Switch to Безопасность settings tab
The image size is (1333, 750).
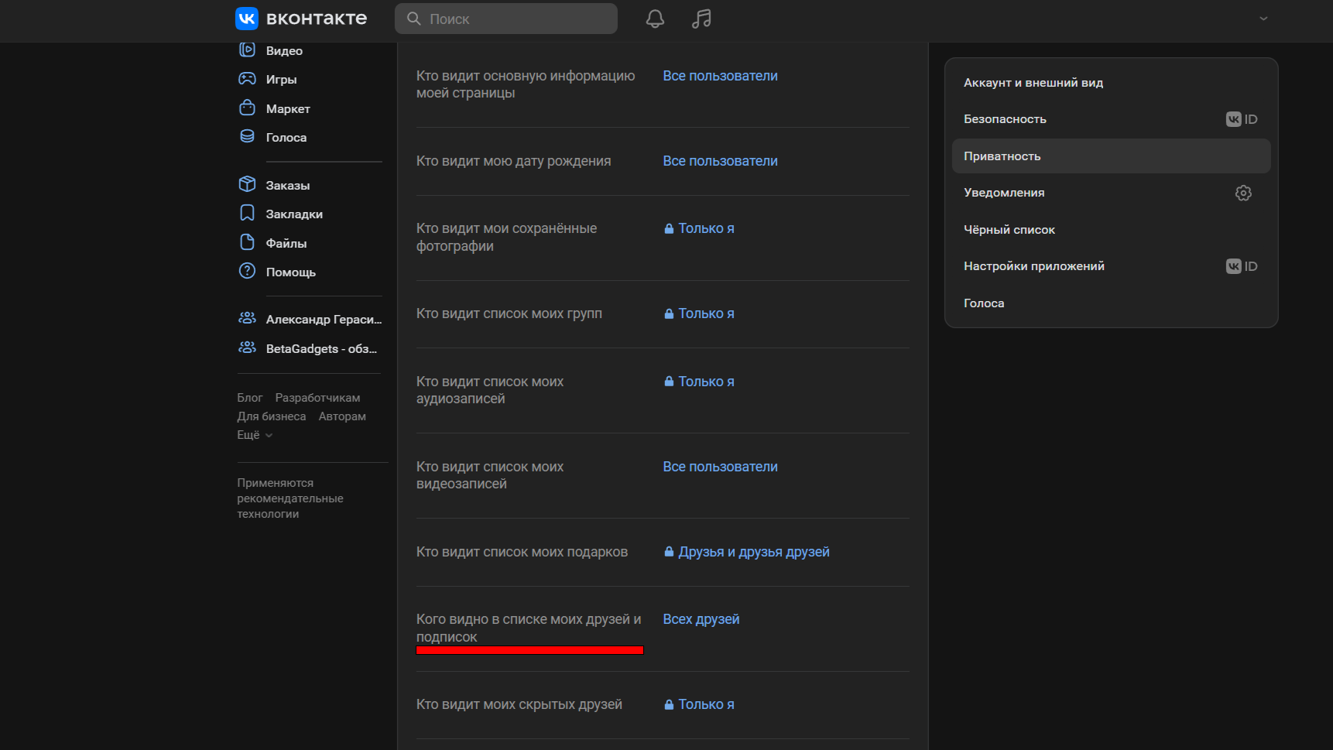1005,119
